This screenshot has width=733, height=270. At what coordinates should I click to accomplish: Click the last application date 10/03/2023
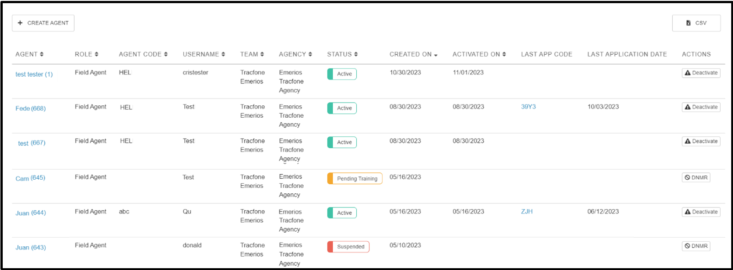coord(603,107)
